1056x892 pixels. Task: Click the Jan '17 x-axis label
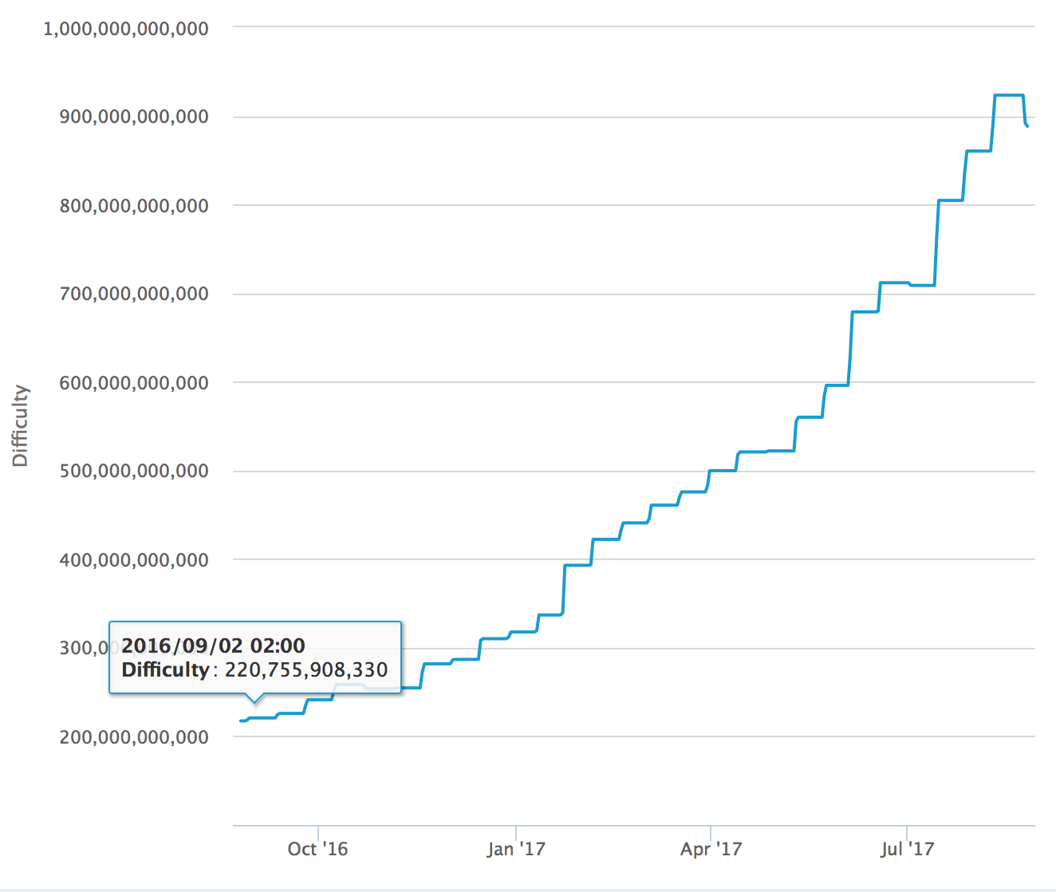516,849
